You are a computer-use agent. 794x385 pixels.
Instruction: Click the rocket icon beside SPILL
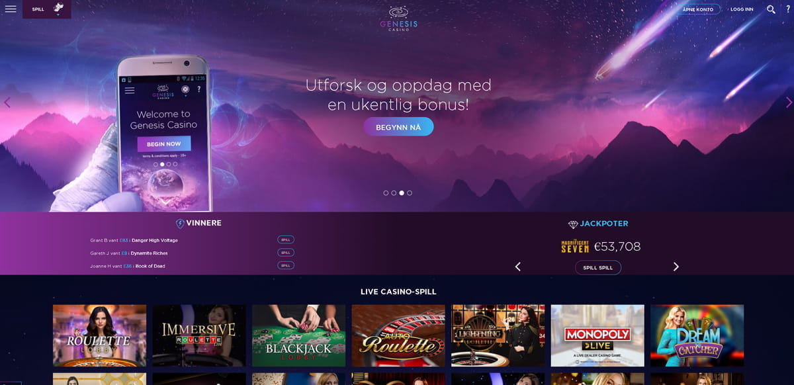click(58, 8)
